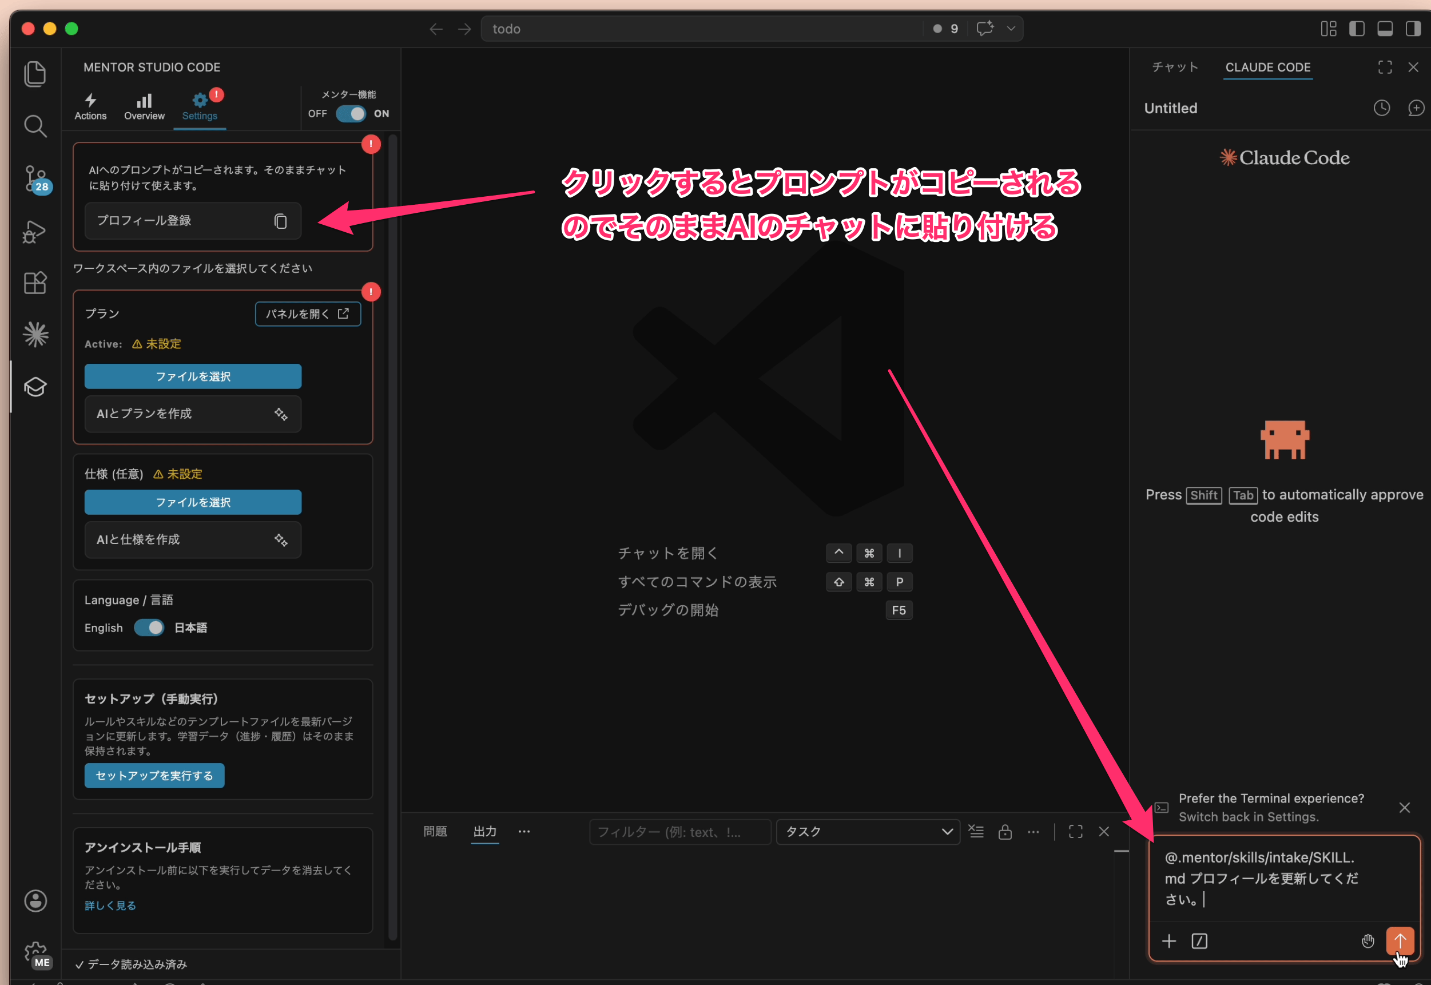Open Accounts icon in activity bar
The width and height of the screenshot is (1431, 985).
35,901
